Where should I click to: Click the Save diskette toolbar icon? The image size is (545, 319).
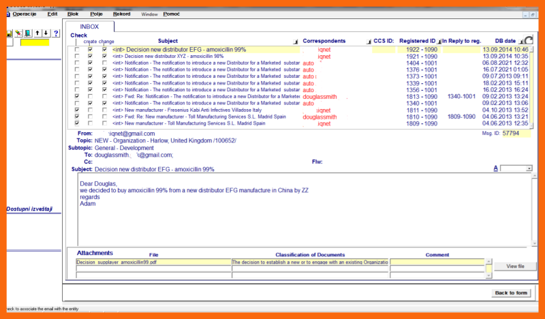[10, 33]
